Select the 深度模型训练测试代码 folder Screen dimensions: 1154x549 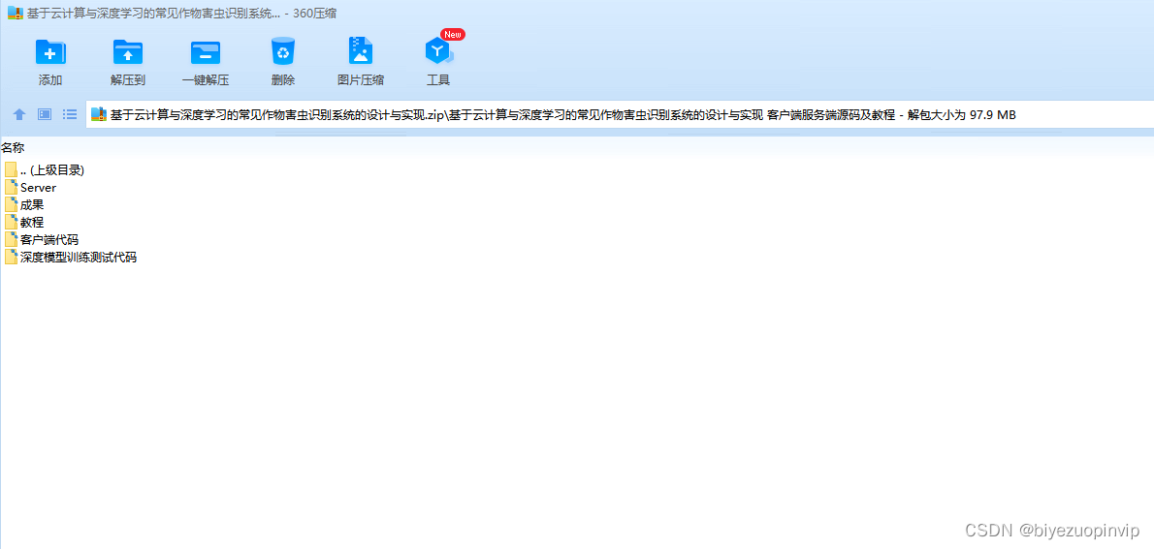(71, 258)
